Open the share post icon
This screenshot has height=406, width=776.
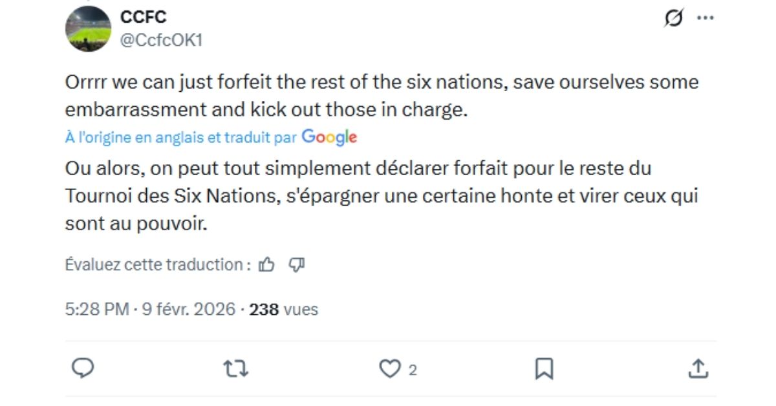697,369
